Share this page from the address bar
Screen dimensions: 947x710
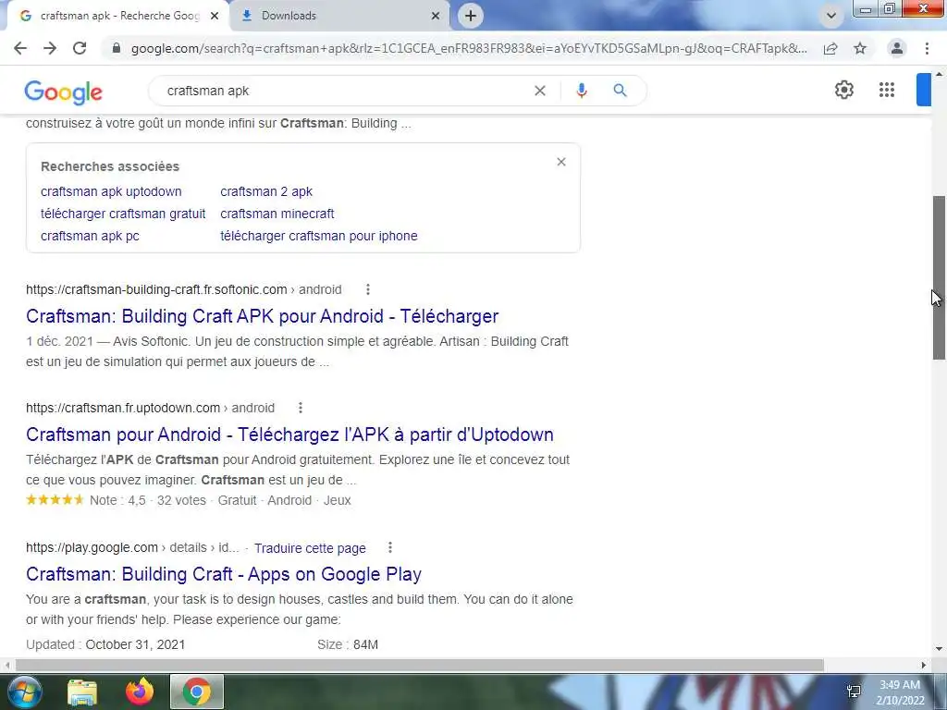tap(830, 48)
